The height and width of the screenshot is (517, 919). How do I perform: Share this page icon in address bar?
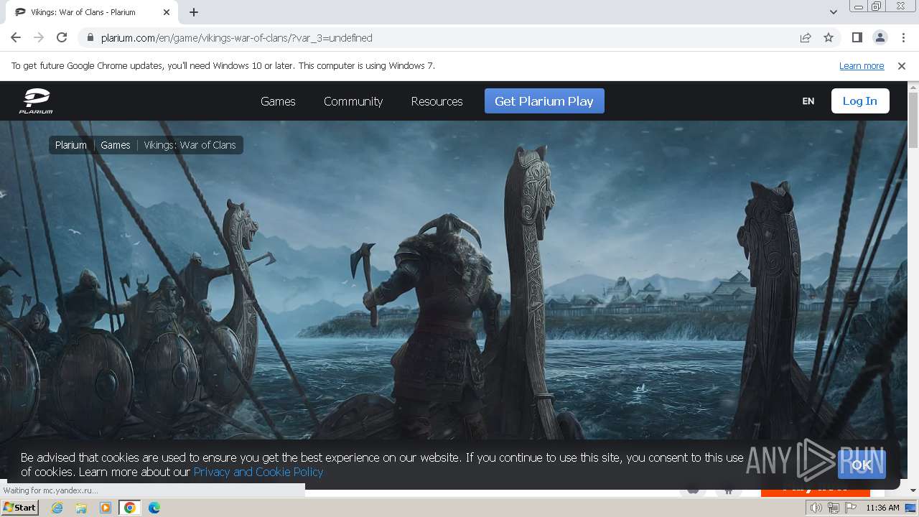pos(806,37)
